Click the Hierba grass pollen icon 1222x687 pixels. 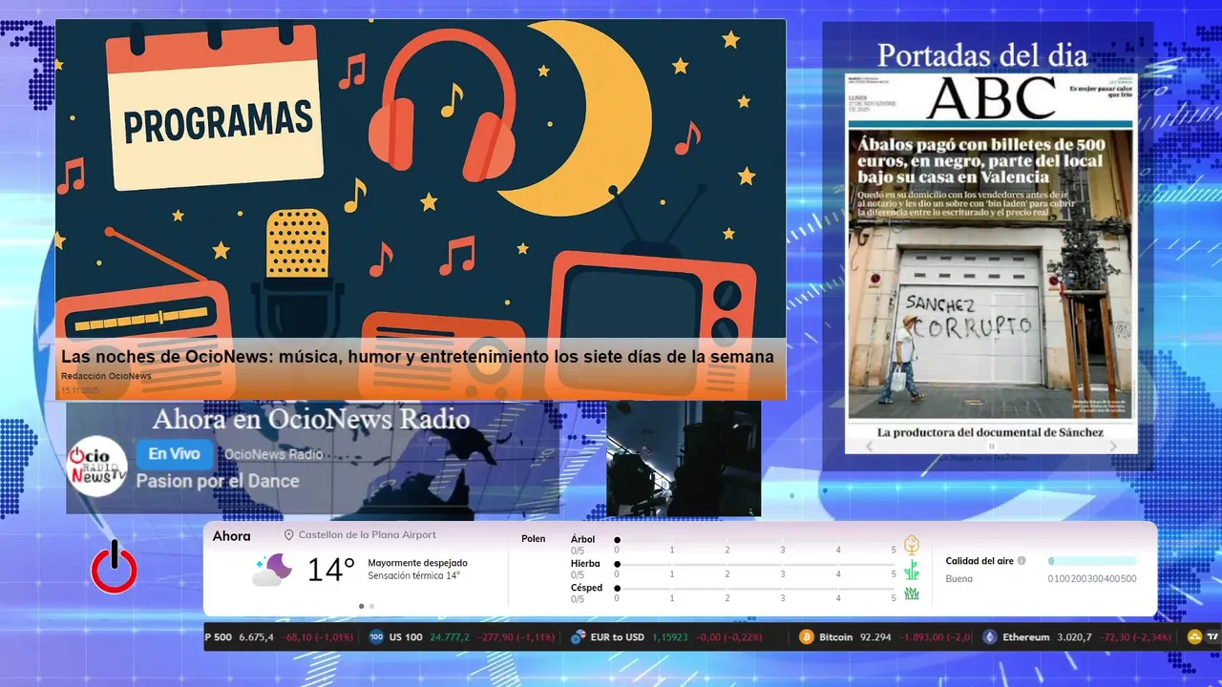click(x=912, y=570)
